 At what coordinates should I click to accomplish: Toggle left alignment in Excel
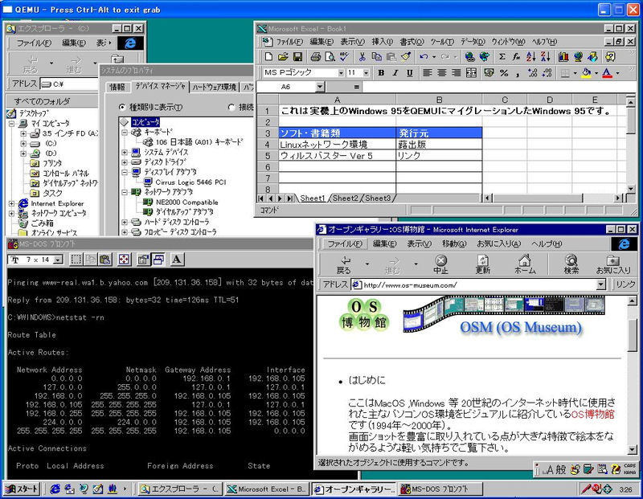point(428,73)
